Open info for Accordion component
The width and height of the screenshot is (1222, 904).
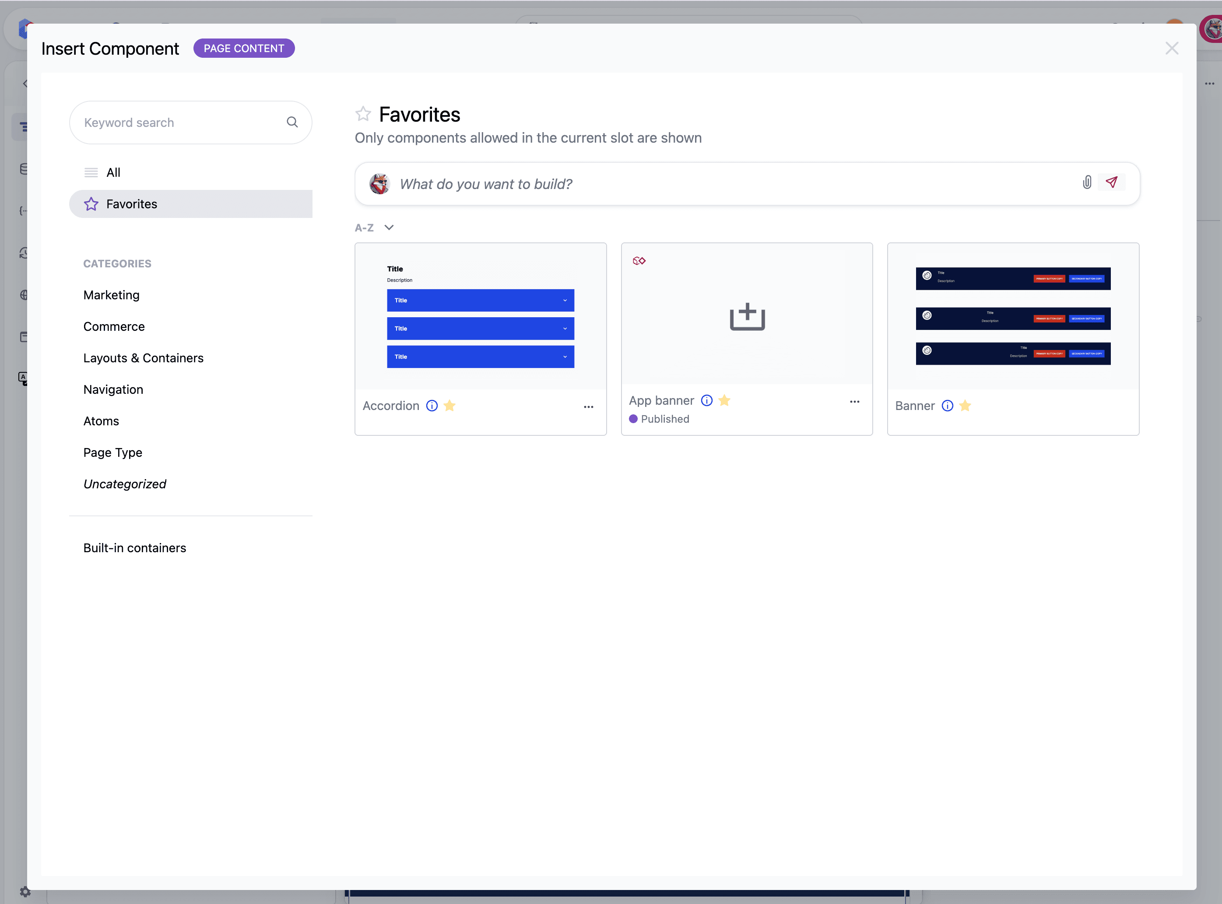coord(432,406)
